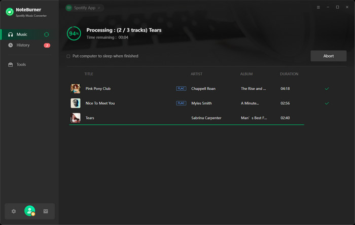Click the History badge showing 2
This screenshot has width=355, height=225.
pos(47,46)
